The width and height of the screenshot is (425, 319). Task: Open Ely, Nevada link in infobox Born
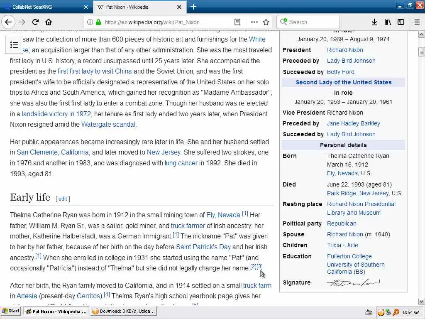342,173
